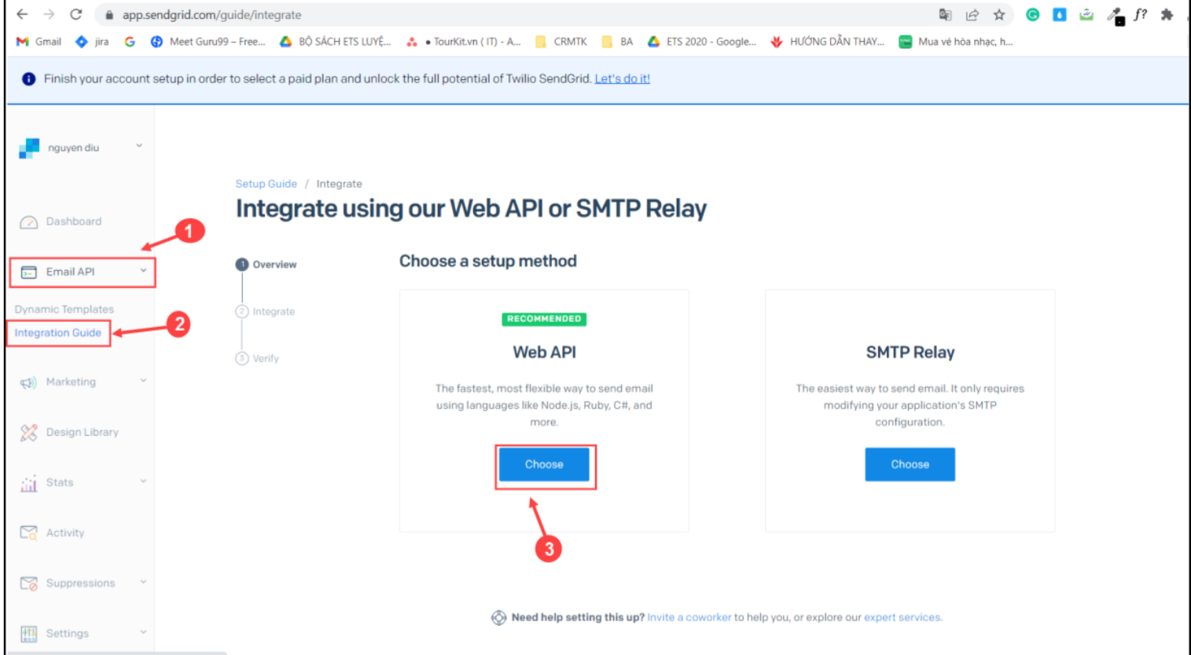Click the Activity envelope icon
Image resolution: width=1191 pixels, height=655 pixels.
point(28,533)
